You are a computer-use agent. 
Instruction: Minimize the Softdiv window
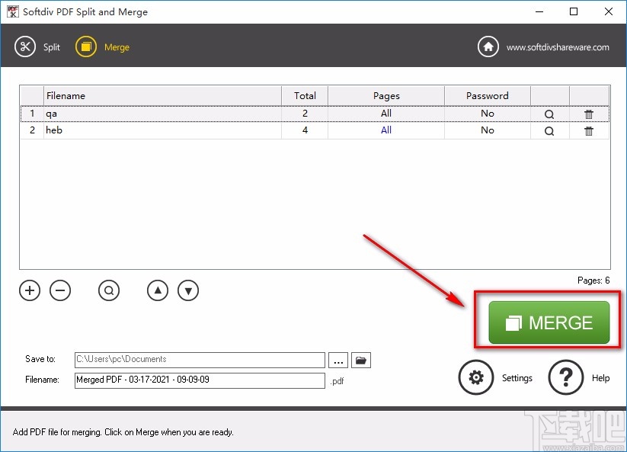(539, 11)
